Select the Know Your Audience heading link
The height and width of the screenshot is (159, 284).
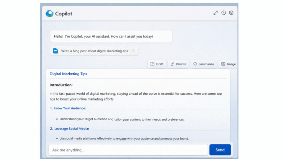tap(68, 108)
